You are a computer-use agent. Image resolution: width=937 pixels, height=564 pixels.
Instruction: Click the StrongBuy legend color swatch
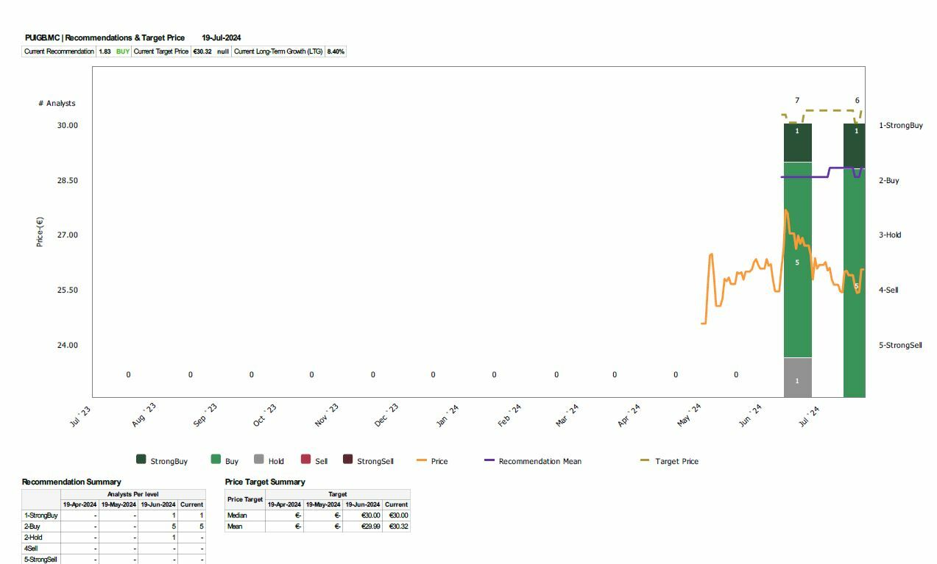click(x=141, y=460)
